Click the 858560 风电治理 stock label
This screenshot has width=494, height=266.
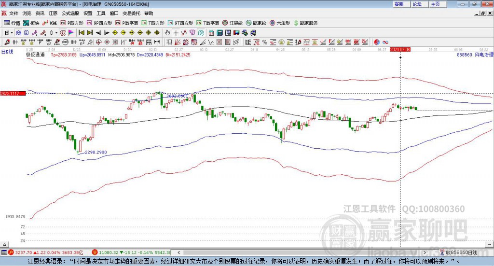[x=475, y=55]
